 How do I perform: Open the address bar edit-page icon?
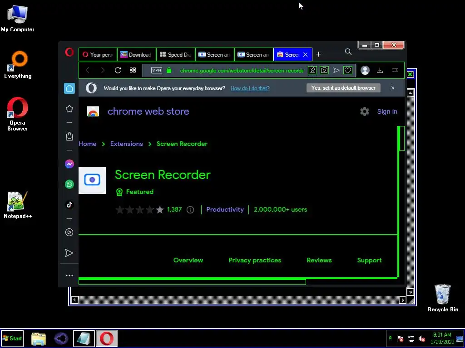point(312,70)
